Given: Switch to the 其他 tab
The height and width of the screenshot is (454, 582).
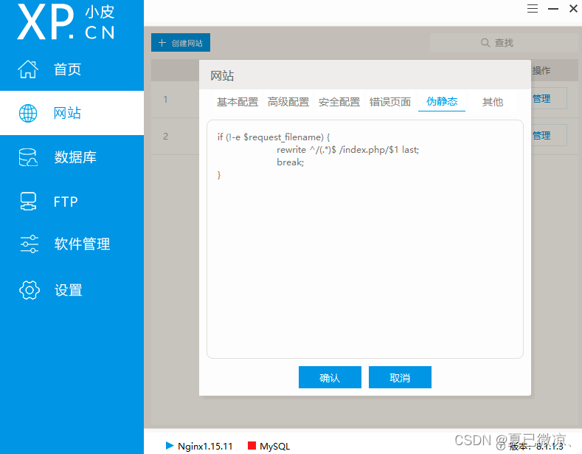Looking at the screenshot, I should [493, 102].
